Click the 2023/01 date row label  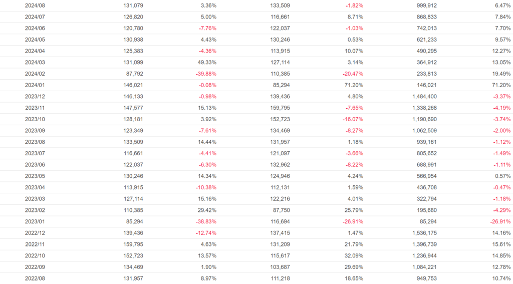point(35,221)
